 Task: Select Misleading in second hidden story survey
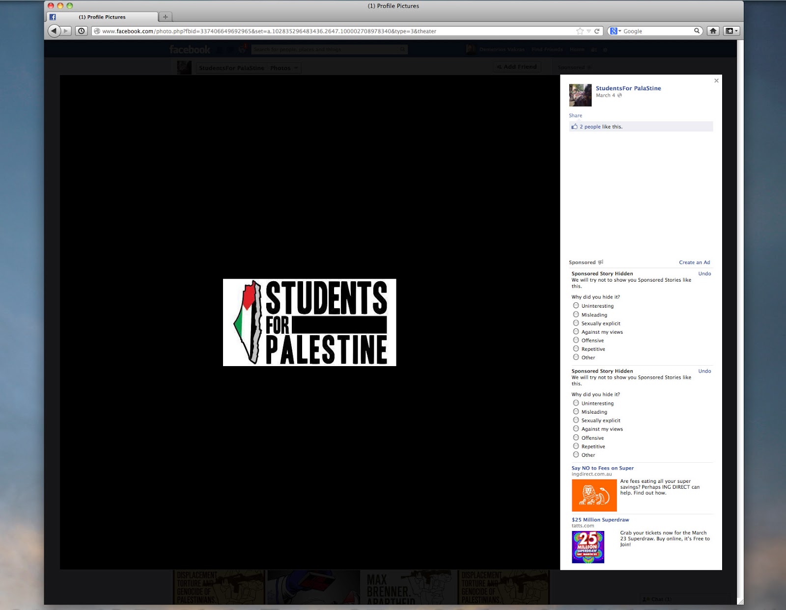[x=576, y=411]
